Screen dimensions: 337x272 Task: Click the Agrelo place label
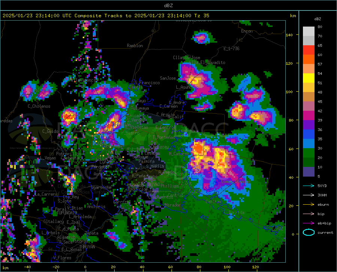pyautogui.click(x=100, y=174)
